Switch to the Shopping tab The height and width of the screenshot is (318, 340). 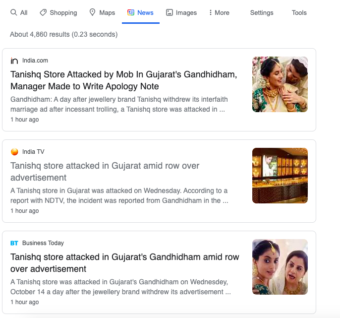pyautogui.click(x=58, y=12)
